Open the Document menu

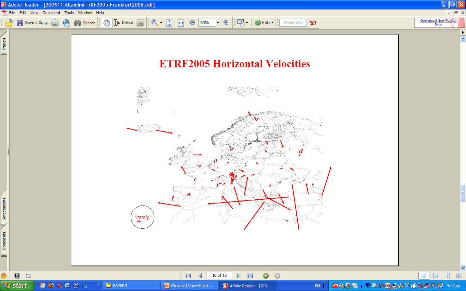pyautogui.click(x=51, y=13)
